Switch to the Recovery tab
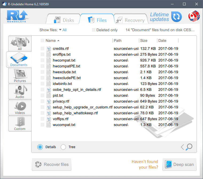The height and width of the screenshot is (179, 203). (x=130, y=20)
